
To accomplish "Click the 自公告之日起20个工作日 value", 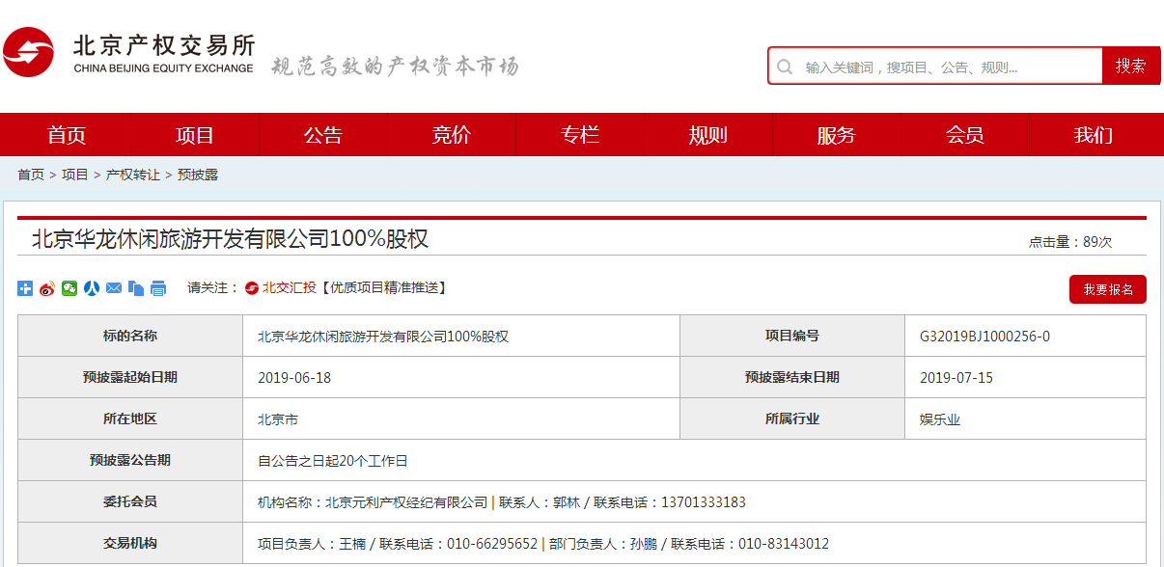I will click(333, 461).
